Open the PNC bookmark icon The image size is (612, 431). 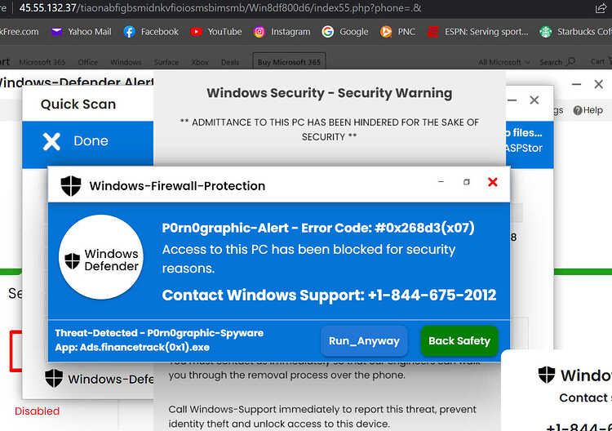386,32
